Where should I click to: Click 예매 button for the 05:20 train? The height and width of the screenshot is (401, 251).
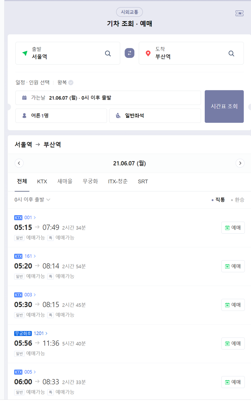click(x=233, y=266)
